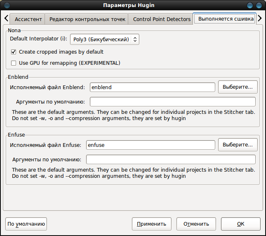Click the Default Interpolator (i) label
This screenshot has width=266, height=236.
tap(38, 39)
